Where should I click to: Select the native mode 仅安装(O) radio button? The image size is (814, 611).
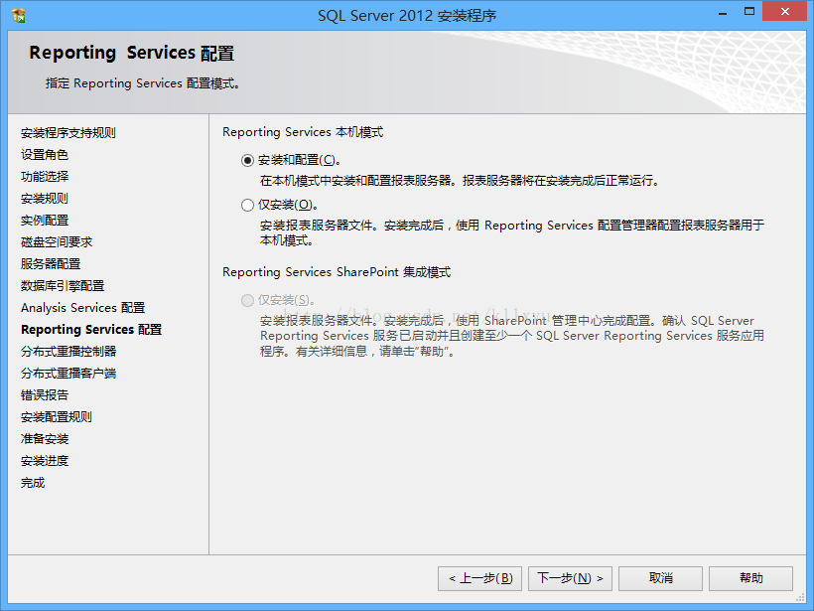pyautogui.click(x=247, y=206)
